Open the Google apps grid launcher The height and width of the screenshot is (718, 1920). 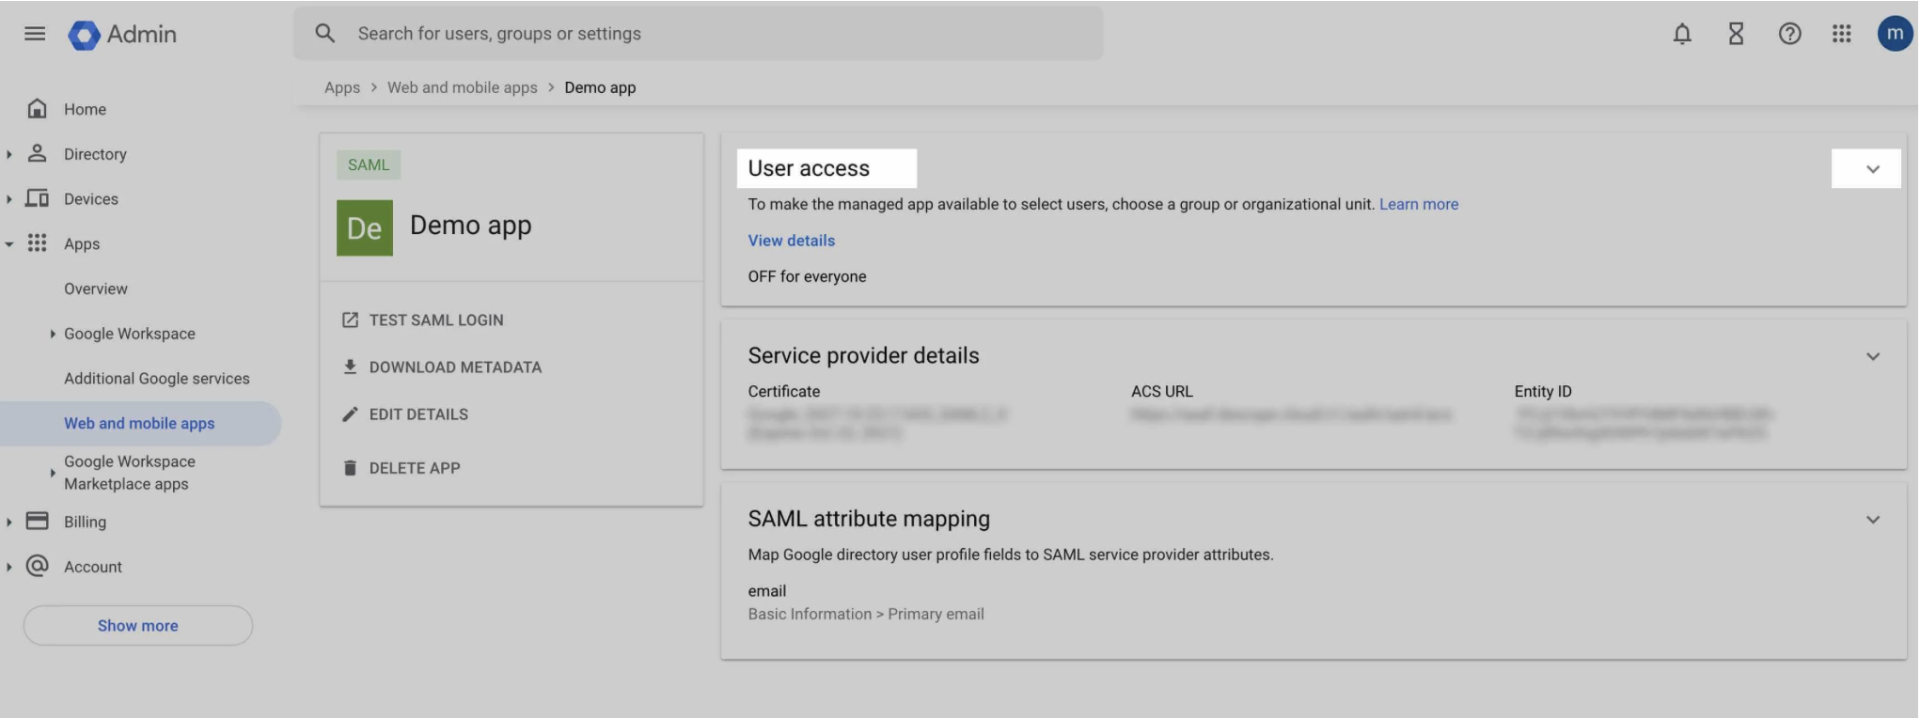point(1841,34)
